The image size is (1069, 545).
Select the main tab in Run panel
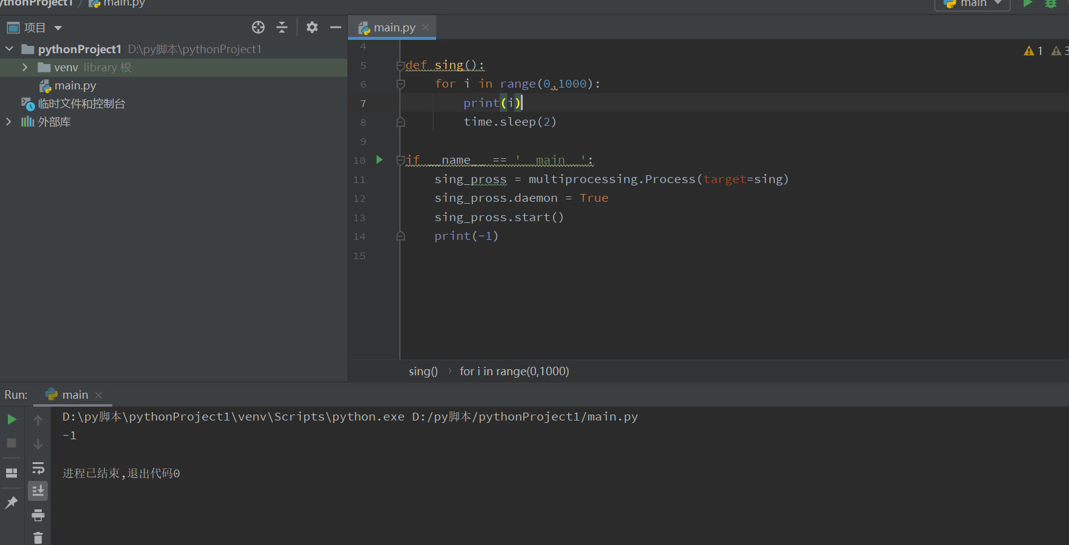pyautogui.click(x=75, y=395)
